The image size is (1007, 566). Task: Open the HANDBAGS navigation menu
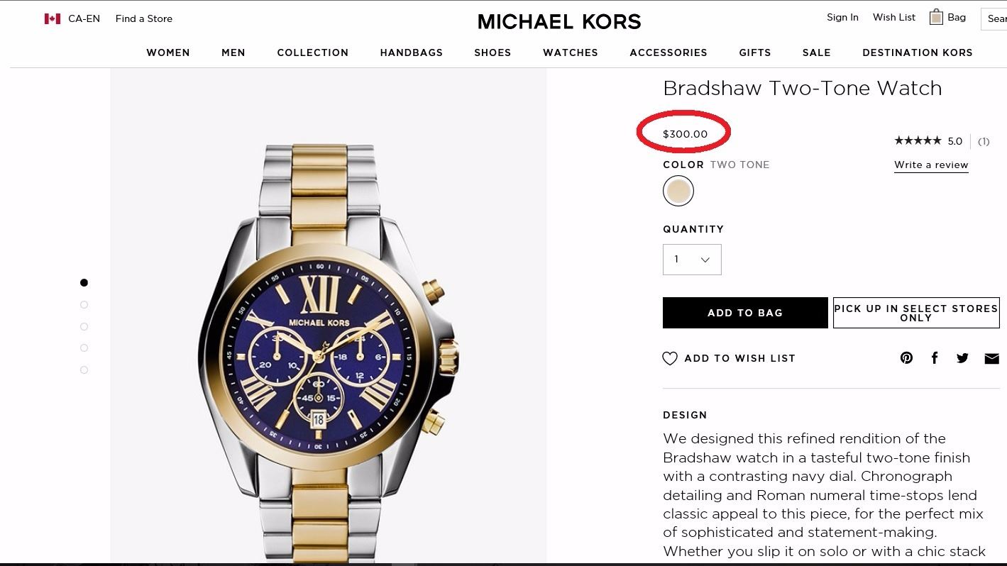411,52
